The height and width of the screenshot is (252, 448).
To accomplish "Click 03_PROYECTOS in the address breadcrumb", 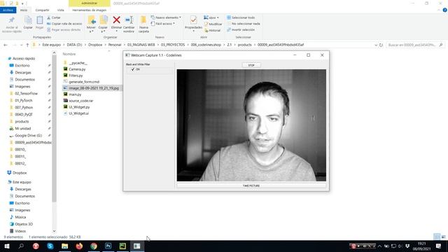I will click(x=173, y=45).
